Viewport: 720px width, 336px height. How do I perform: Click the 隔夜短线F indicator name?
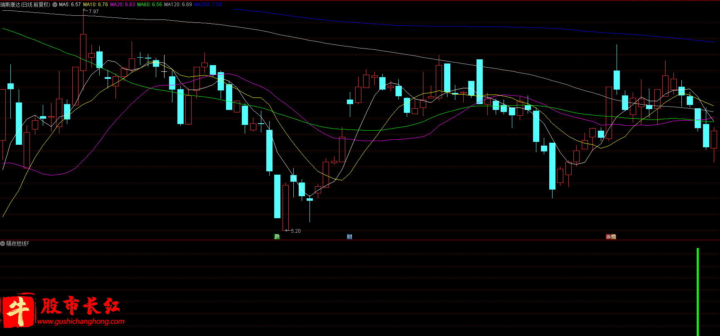tap(18, 243)
